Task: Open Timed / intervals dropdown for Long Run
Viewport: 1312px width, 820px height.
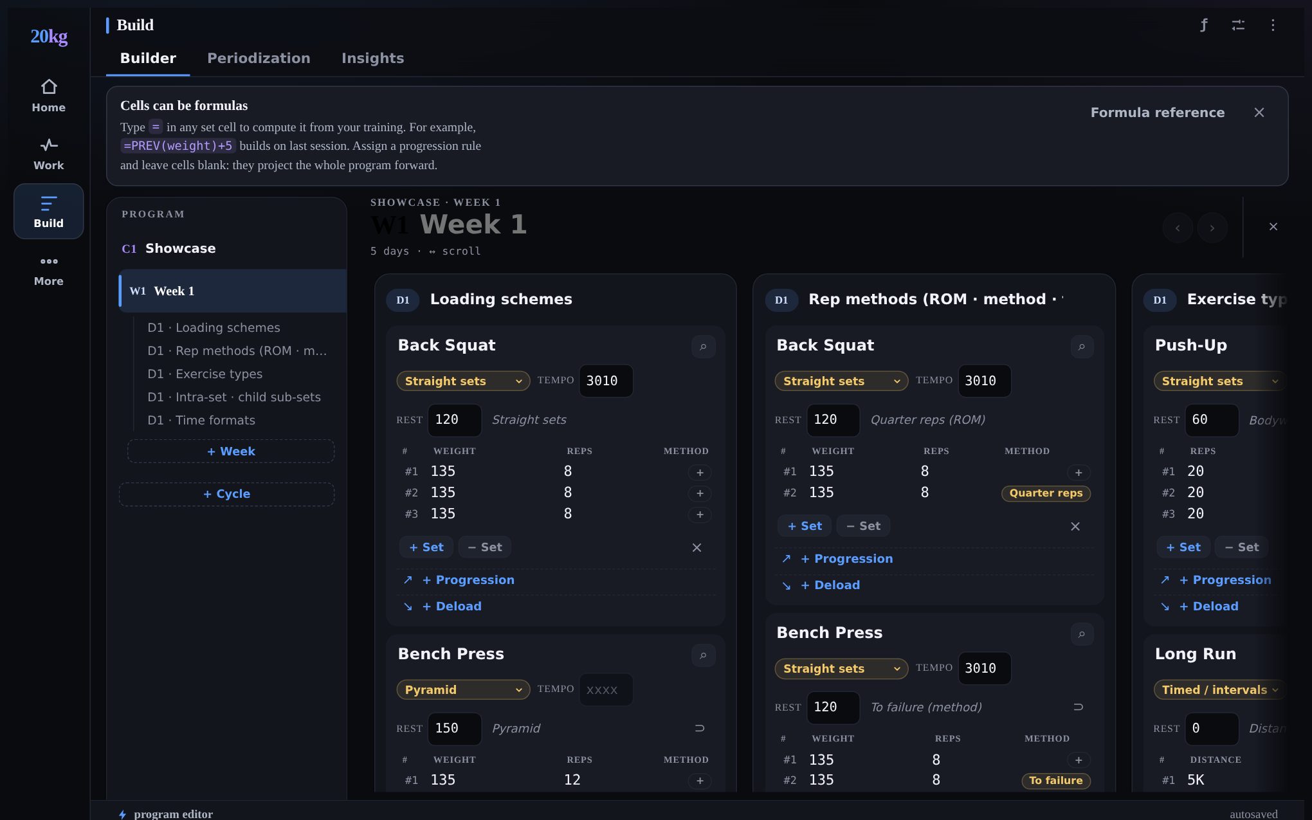Action: [x=1219, y=689]
